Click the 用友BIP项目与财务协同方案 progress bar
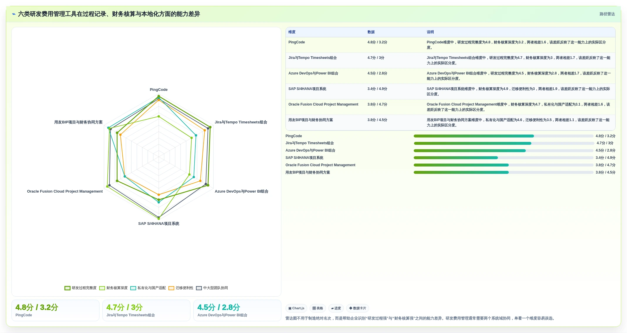 point(503,173)
